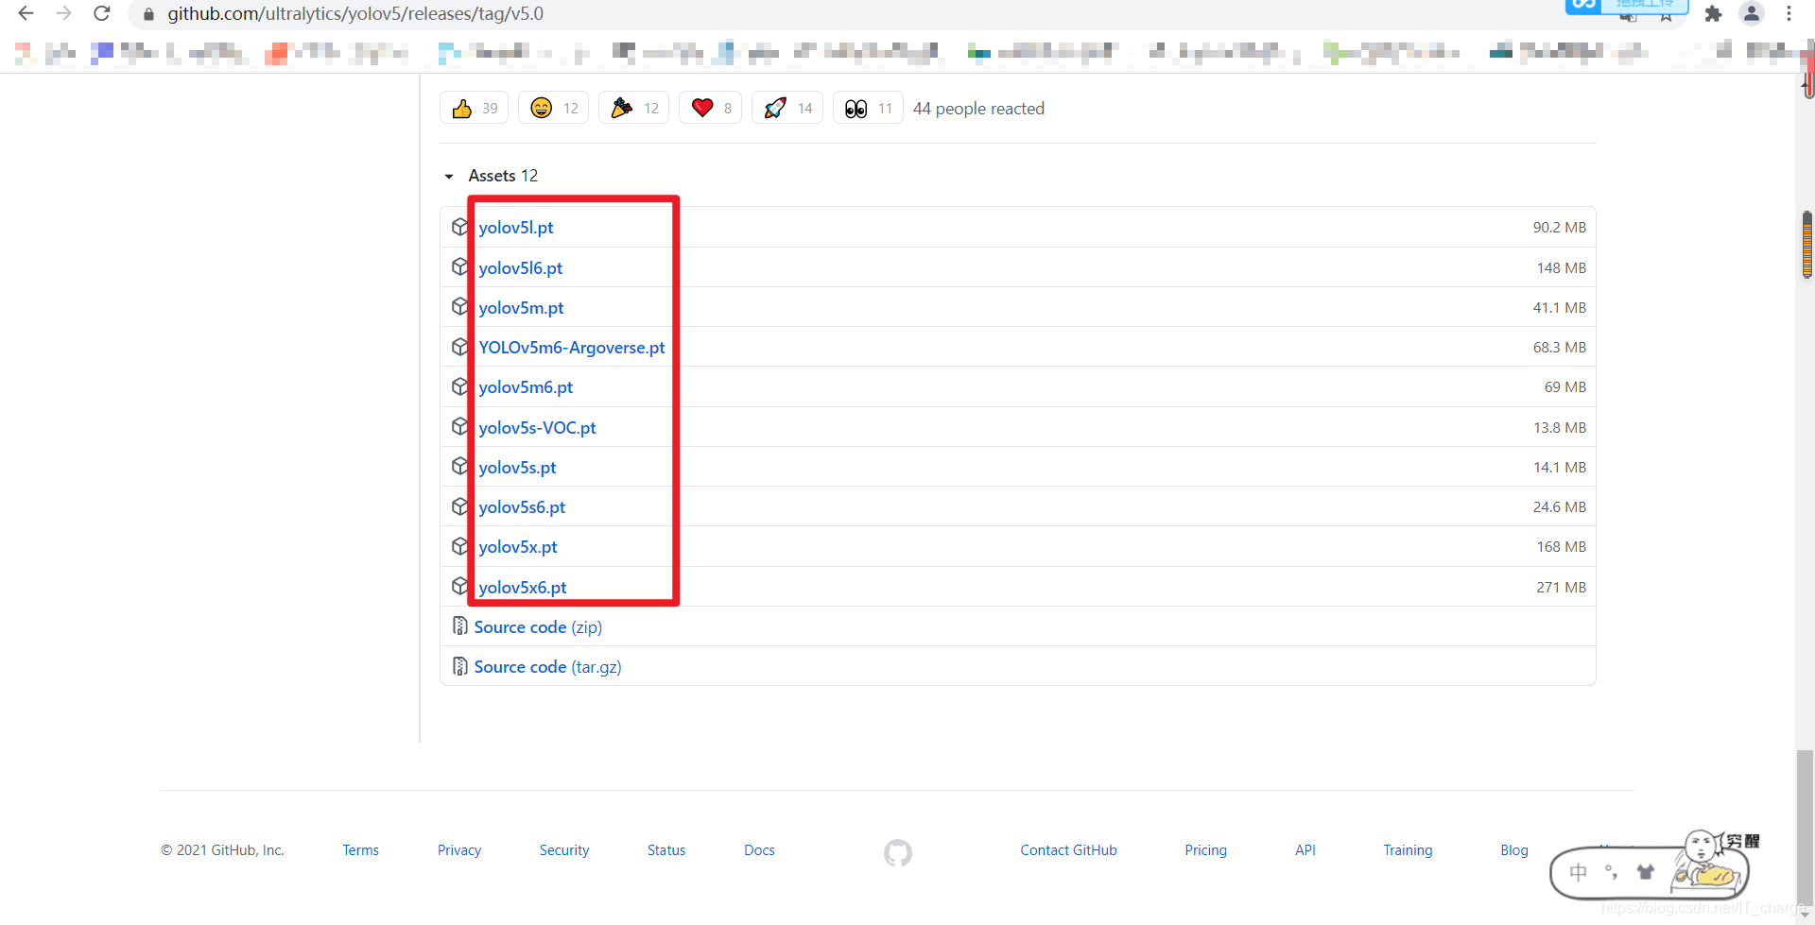Toggle the eyes reaction with 11
The image size is (1815, 925).
868,108
